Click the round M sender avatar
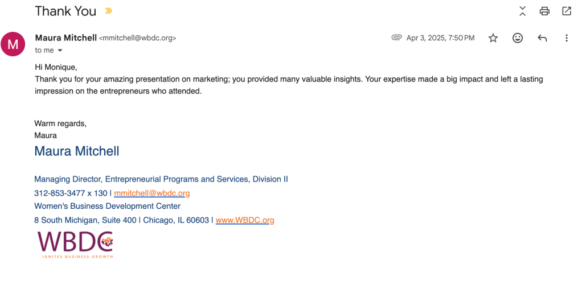 click(x=13, y=44)
